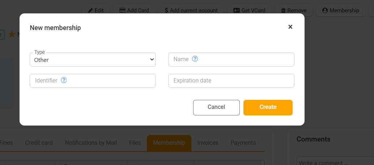Viewport: 374px width, 165px height.
Task: Click the Add Card button
Action: pos(134,10)
